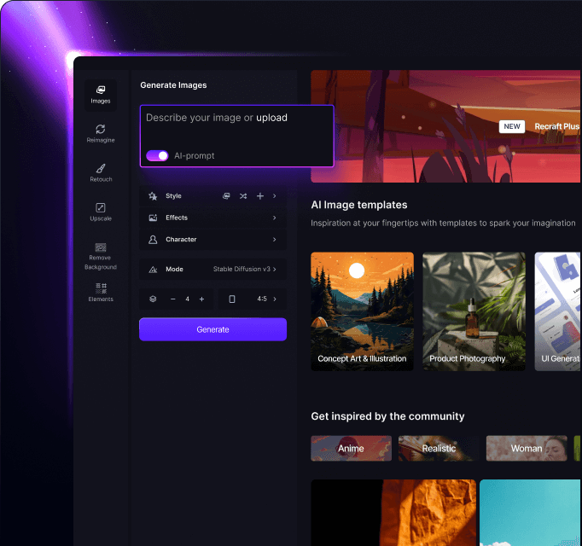The height and width of the screenshot is (546, 582).
Task: Click the shuffle icon in Style row
Action: tap(243, 196)
